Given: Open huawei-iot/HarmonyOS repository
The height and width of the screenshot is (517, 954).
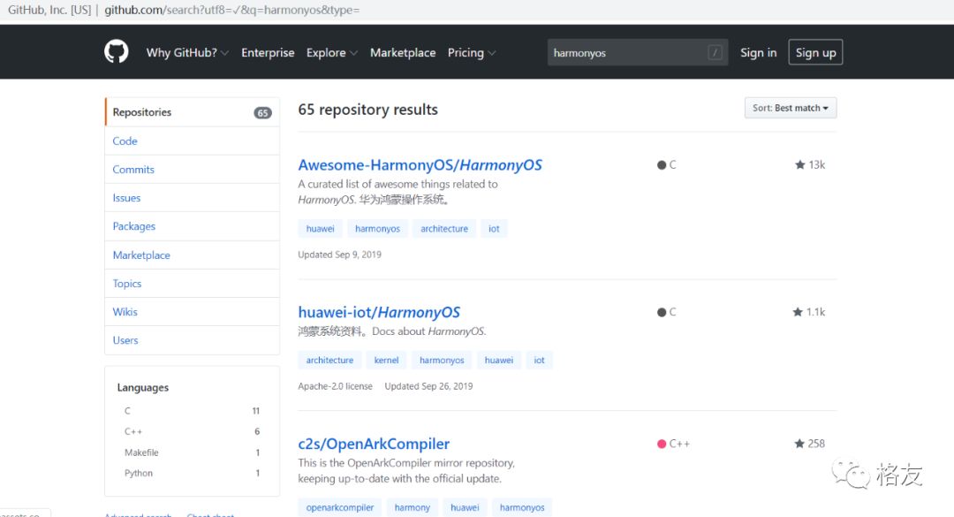Looking at the screenshot, I should tap(379, 312).
